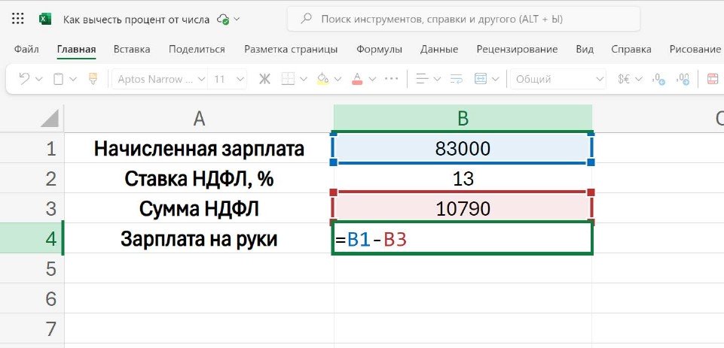
Task: Click the currency format icon
Action: (x=624, y=78)
